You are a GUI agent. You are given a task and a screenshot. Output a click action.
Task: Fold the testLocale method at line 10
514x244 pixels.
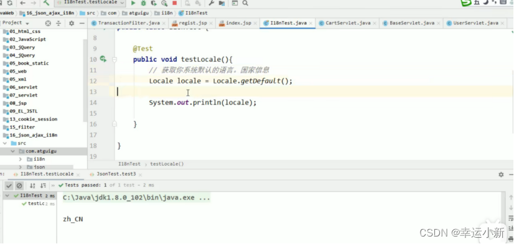(x=114, y=59)
